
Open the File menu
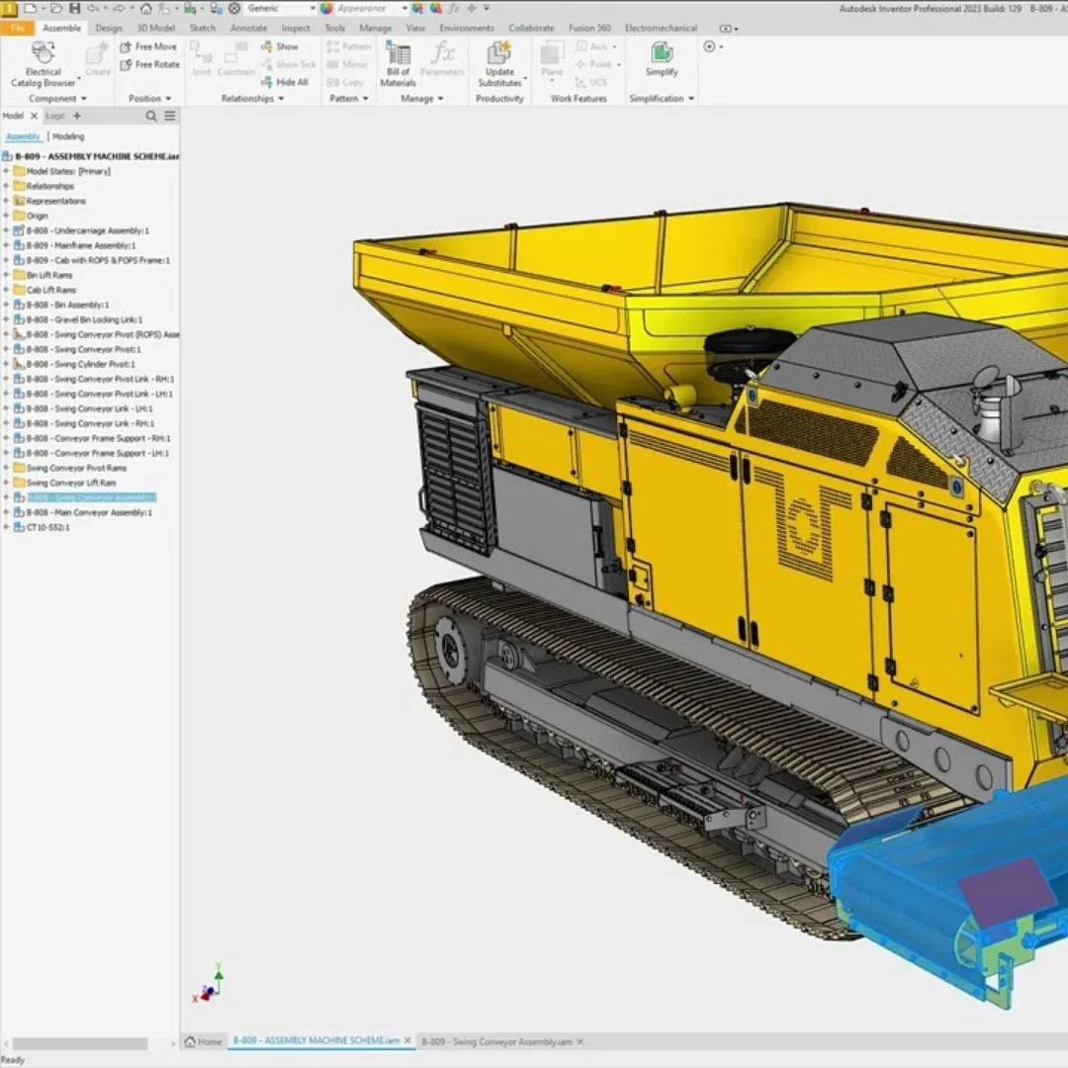pos(18,28)
